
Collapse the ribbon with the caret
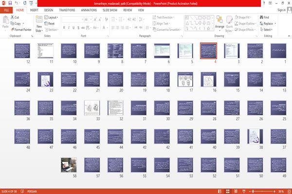289,35
